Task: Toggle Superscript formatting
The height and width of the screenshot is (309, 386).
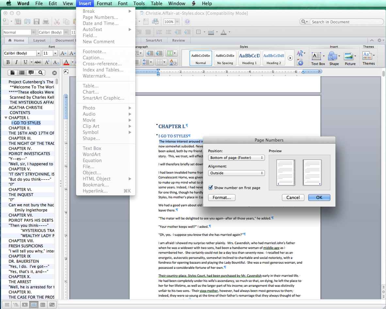Action: [x=47, y=62]
